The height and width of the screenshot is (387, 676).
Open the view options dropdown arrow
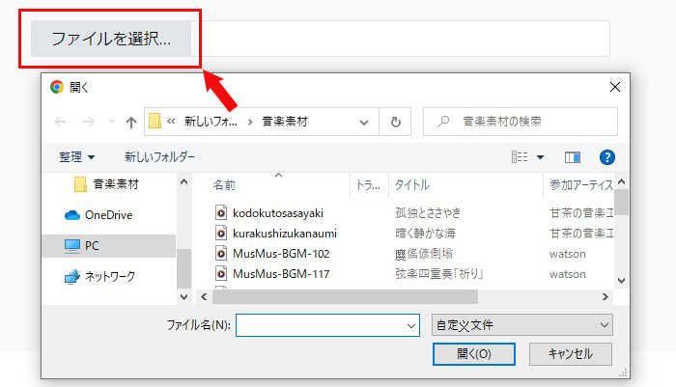(540, 156)
